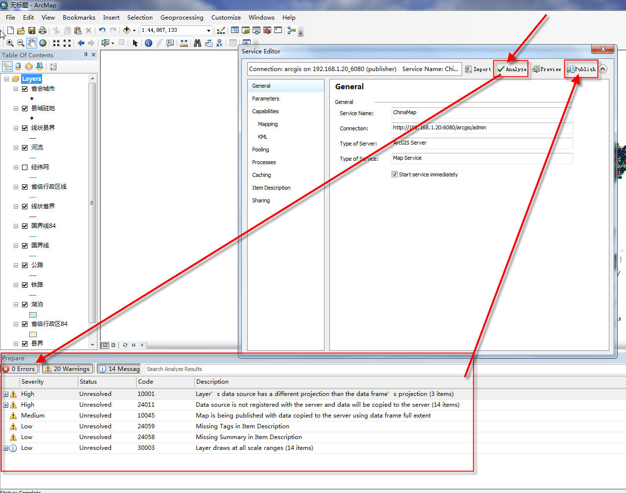Viewport: 626px width, 493px height.
Task: Open Table Of Contents options icon
Action: tap(53, 67)
